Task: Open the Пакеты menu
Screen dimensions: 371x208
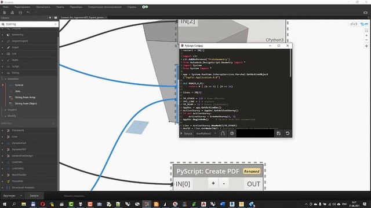Action: [60, 7]
